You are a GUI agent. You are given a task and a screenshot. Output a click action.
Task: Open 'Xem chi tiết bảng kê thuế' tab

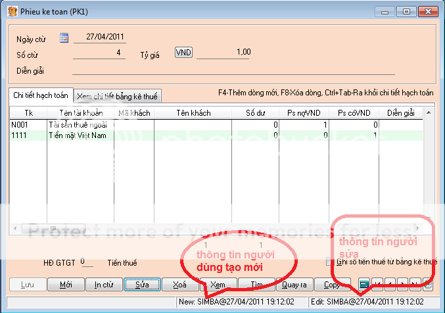point(118,97)
